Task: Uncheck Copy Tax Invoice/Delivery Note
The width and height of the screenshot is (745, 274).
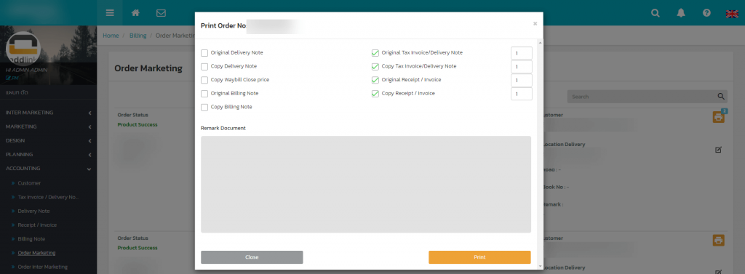Action: 375,66
